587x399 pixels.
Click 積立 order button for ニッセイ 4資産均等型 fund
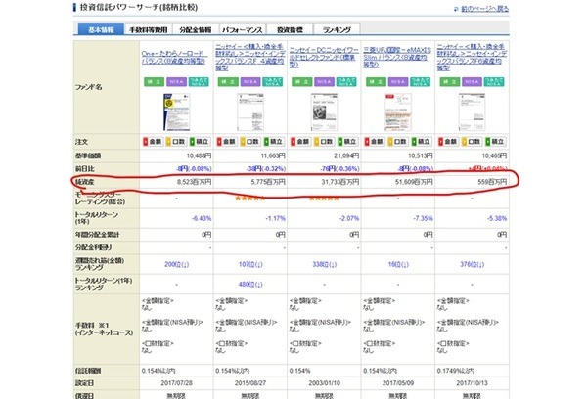tap(273, 142)
